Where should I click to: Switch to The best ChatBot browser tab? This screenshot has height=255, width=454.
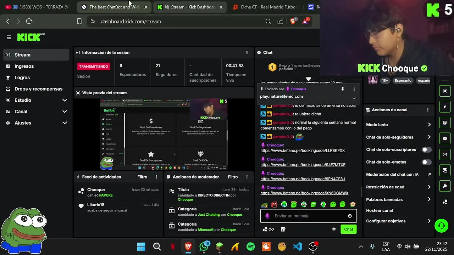114,7
